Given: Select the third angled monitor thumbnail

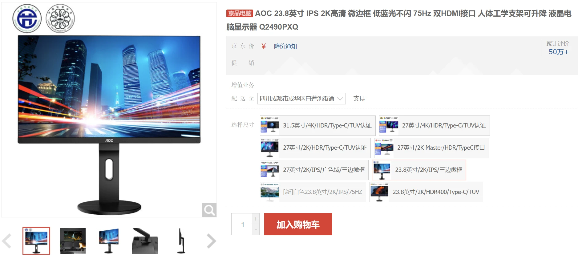Looking at the screenshot, I should click(x=109, y=241).
